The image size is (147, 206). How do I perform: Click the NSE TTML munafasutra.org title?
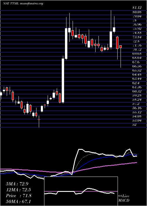(23, 4)
